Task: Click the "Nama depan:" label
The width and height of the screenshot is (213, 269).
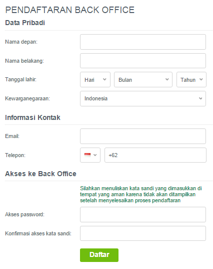Action: (21, 42)
